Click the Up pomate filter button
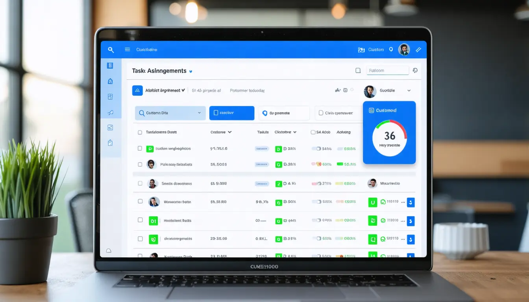Viewport: 529px width, 302px height. click(x=284, y=113)
